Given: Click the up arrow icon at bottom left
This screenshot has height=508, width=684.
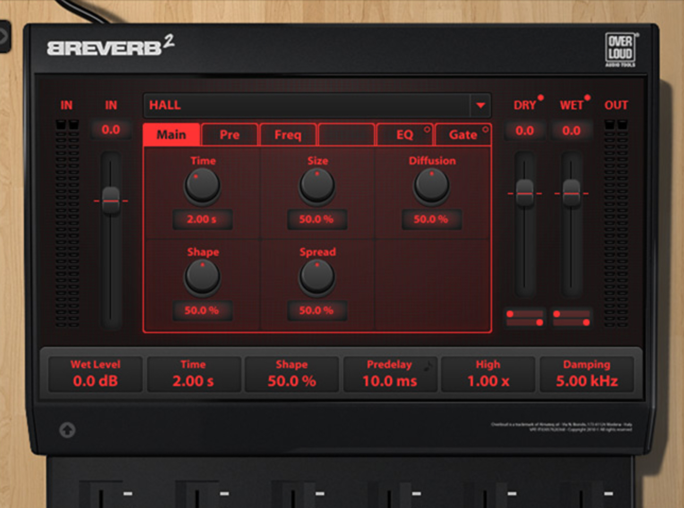Looking at the screenshot, I should [x=67, y=430].
